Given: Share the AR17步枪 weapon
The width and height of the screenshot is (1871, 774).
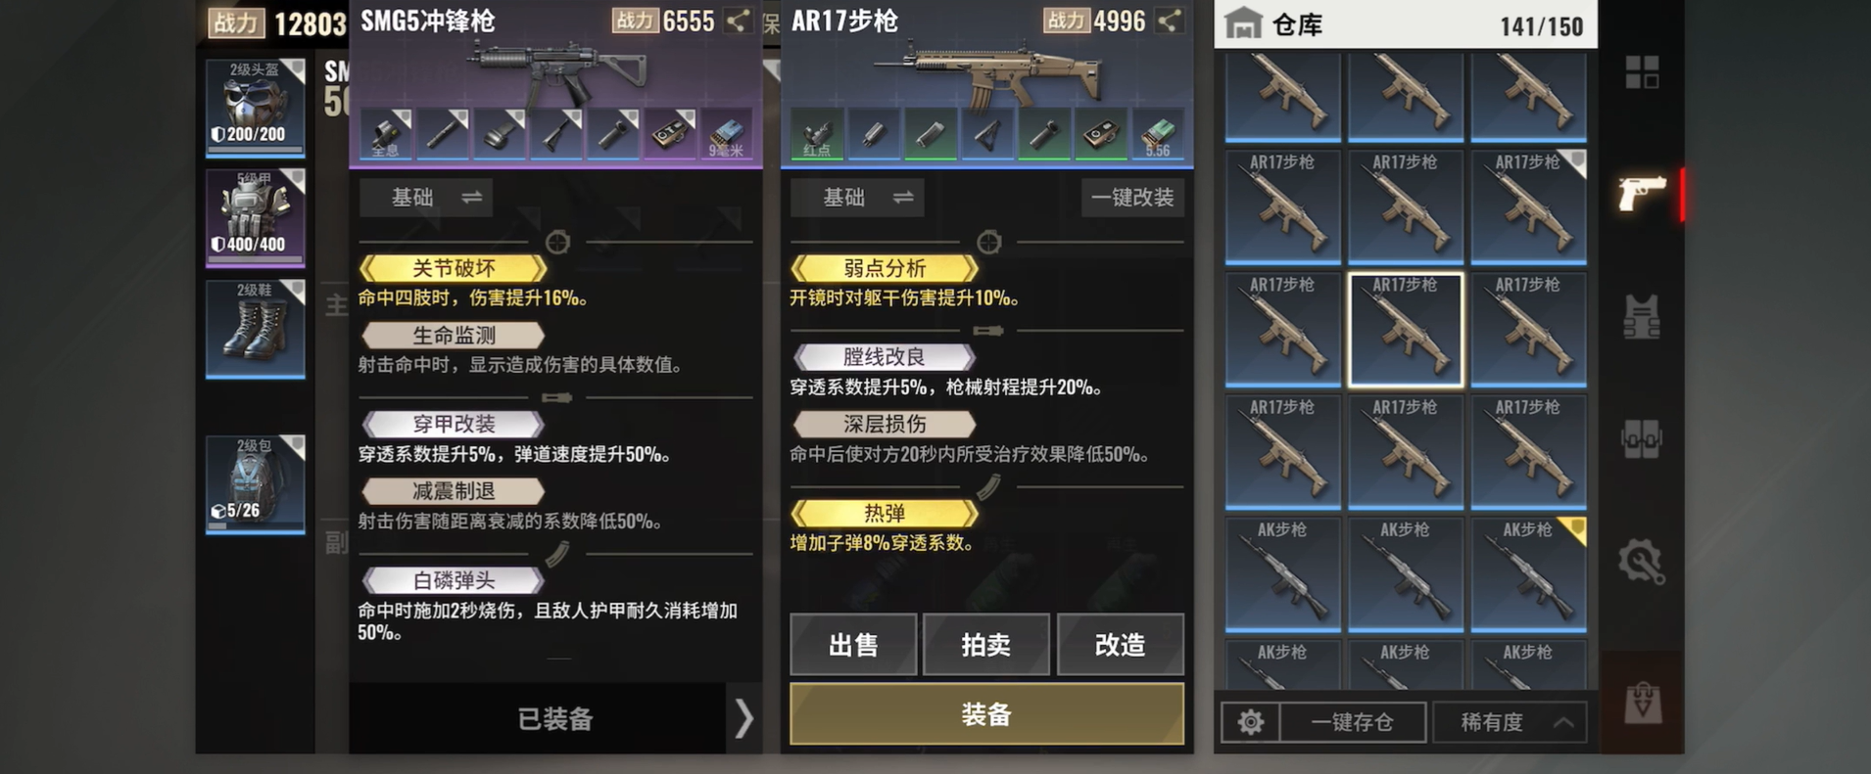Looking at the screenshot, I should [1169, 21].
